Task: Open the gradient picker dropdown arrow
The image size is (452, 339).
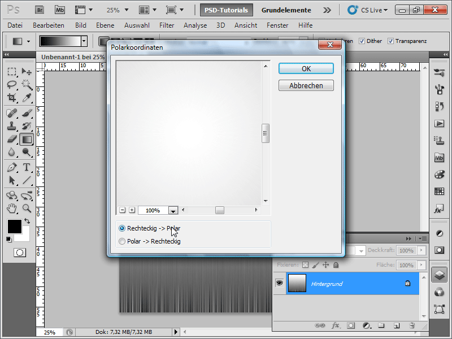Action: (84, 41)
